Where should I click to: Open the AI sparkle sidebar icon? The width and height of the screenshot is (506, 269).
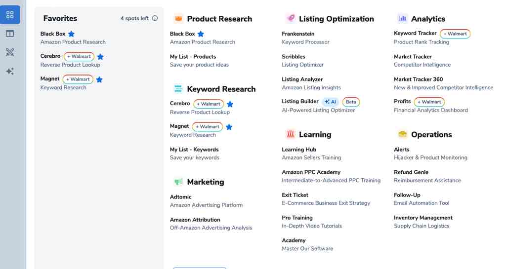[x=10, y=71]
